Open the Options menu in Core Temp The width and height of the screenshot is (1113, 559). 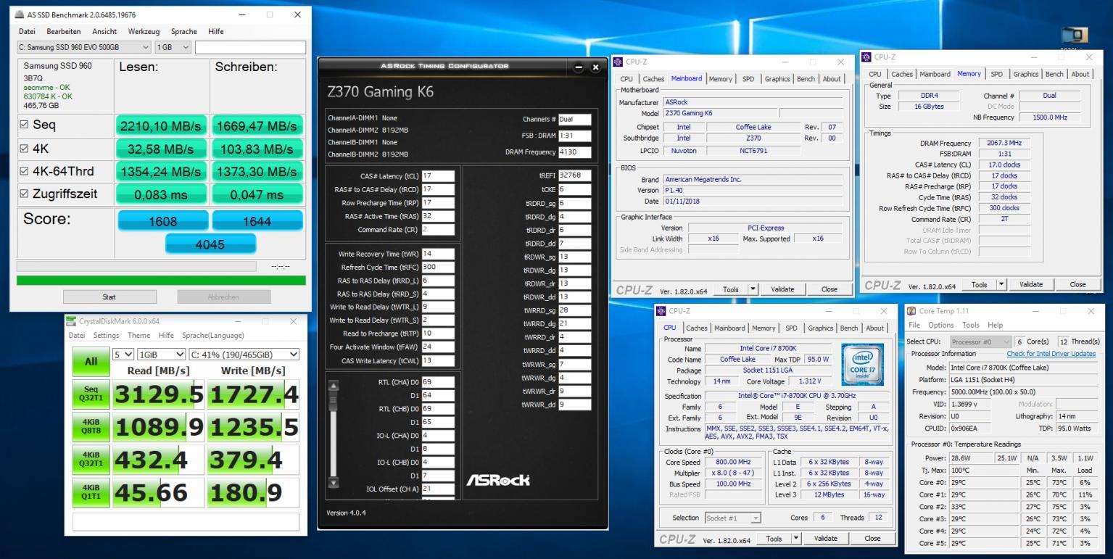[x=941, y=325]
